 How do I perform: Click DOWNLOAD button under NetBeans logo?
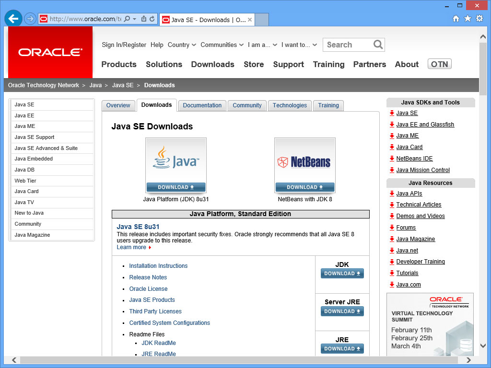click(305, 187)
